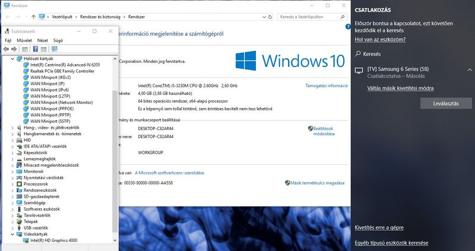Collapse the Videokártyák tree node

[12, 234]
